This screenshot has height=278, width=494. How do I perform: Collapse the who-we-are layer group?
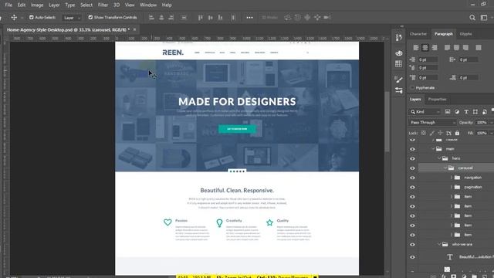pos(439,244)
